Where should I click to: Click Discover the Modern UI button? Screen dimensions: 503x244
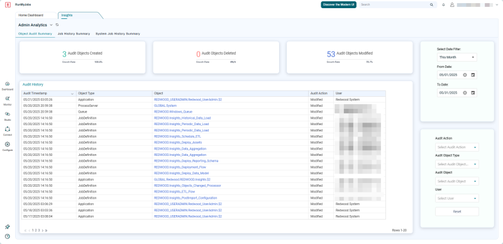338,5
